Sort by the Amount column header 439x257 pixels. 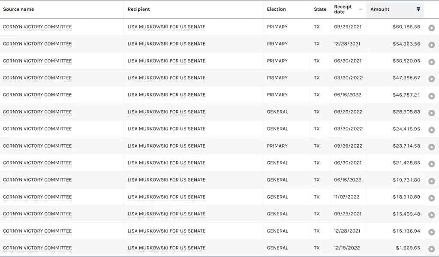coord(395,9)
